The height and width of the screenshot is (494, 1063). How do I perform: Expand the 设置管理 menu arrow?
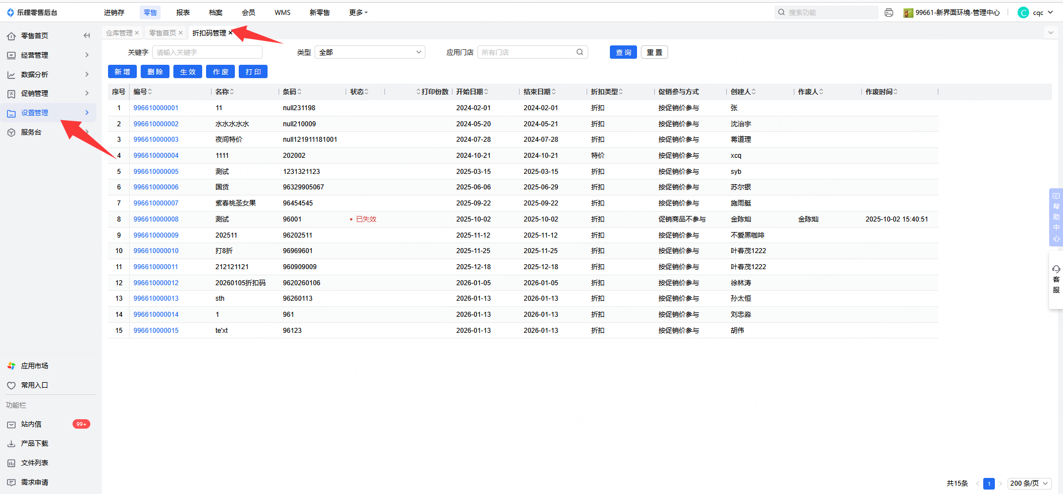[x=87, y=112]
